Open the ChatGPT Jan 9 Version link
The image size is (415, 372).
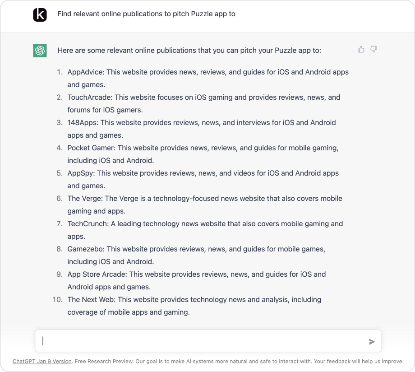[x=42, y=361]
